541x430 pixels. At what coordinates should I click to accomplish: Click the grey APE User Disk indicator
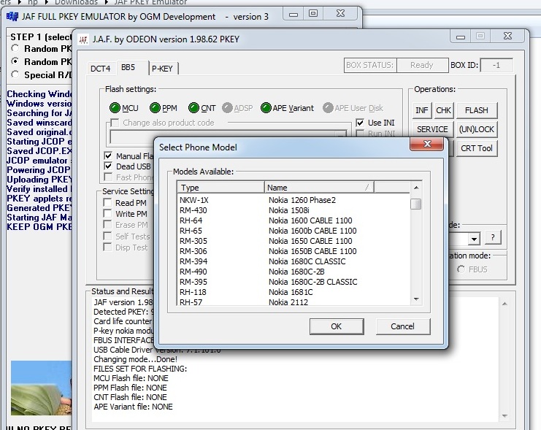pos(328,108)
